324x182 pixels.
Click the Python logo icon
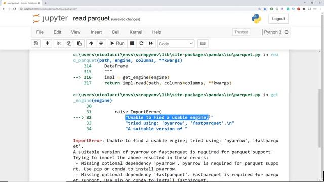(x=256, y=19)
